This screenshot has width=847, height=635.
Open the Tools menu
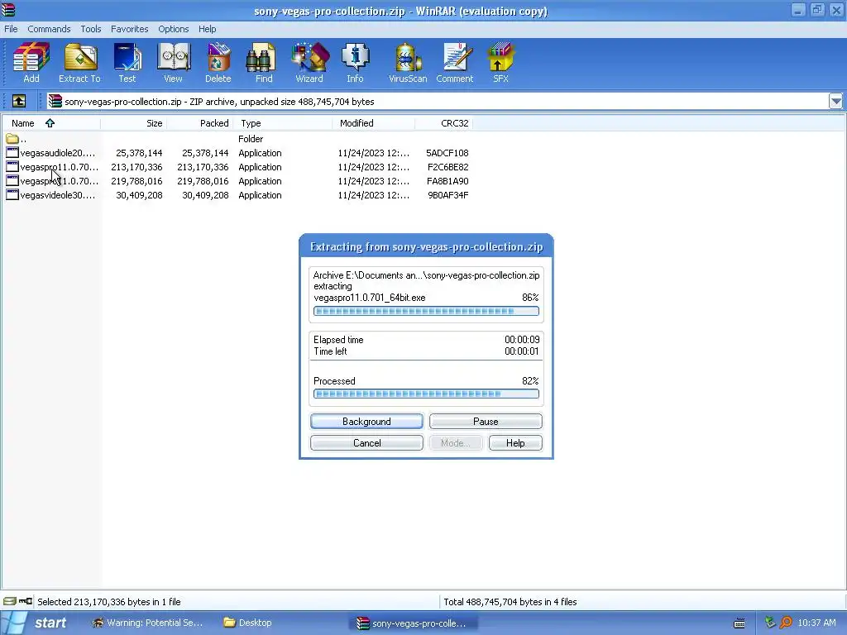pos(91,29)
